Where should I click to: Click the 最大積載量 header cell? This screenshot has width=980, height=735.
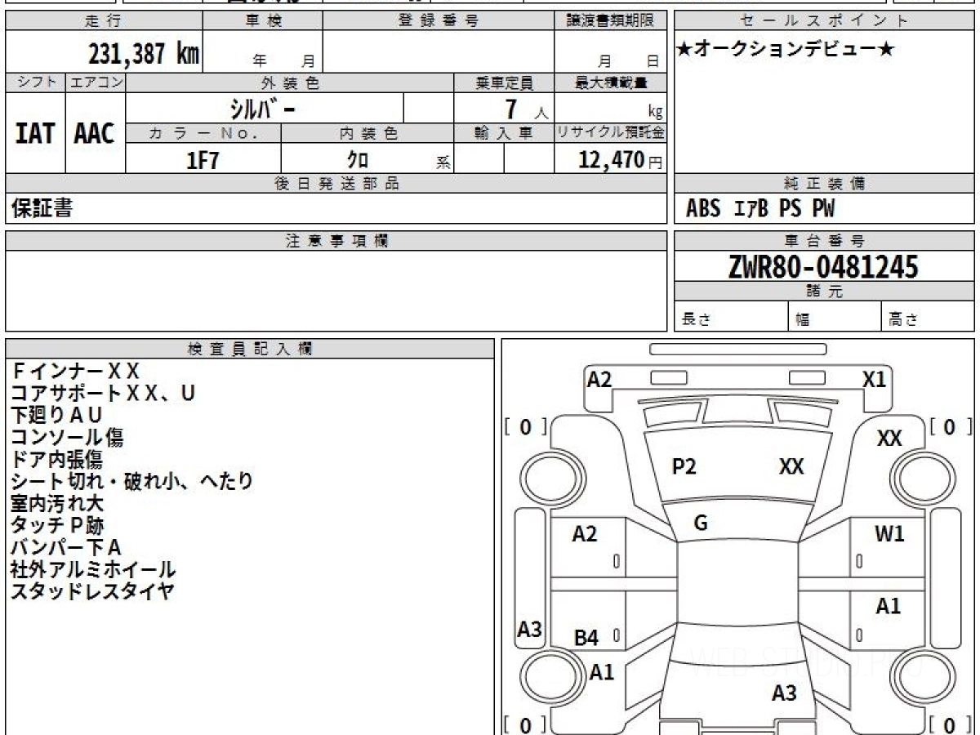click(611, 82)
